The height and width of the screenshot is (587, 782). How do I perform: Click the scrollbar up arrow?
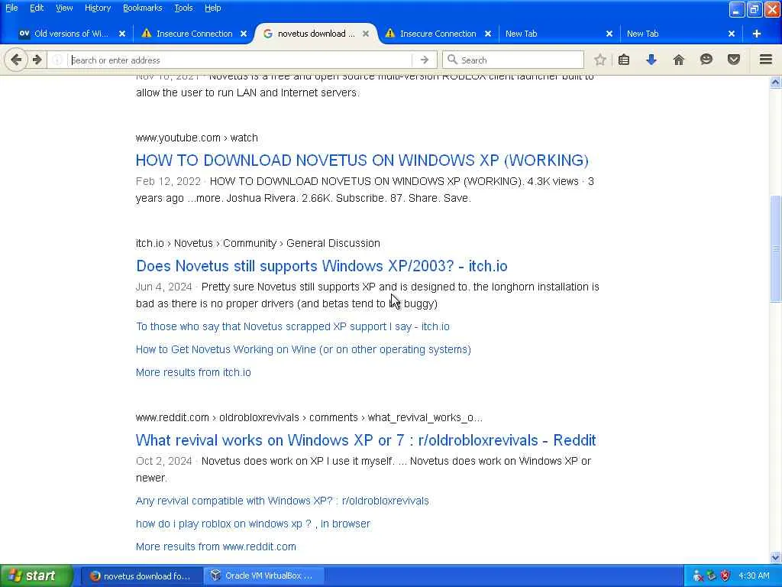pos(776,83)
